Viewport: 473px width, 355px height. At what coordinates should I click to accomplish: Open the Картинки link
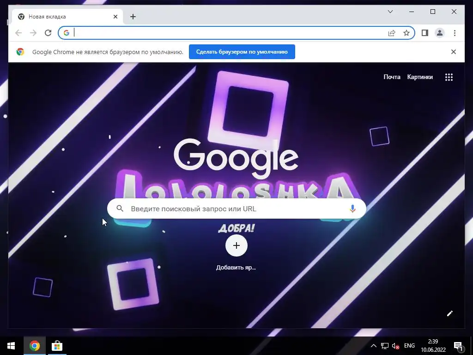click(420, 77)
